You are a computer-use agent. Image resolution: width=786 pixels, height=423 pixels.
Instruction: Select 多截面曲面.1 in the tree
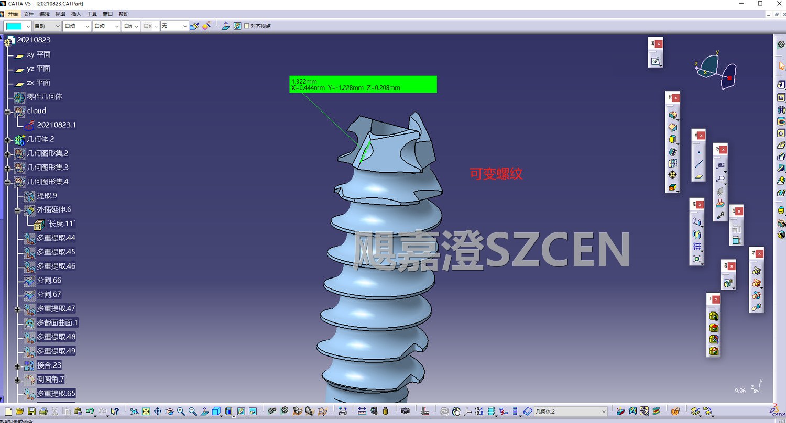(57, 323)
